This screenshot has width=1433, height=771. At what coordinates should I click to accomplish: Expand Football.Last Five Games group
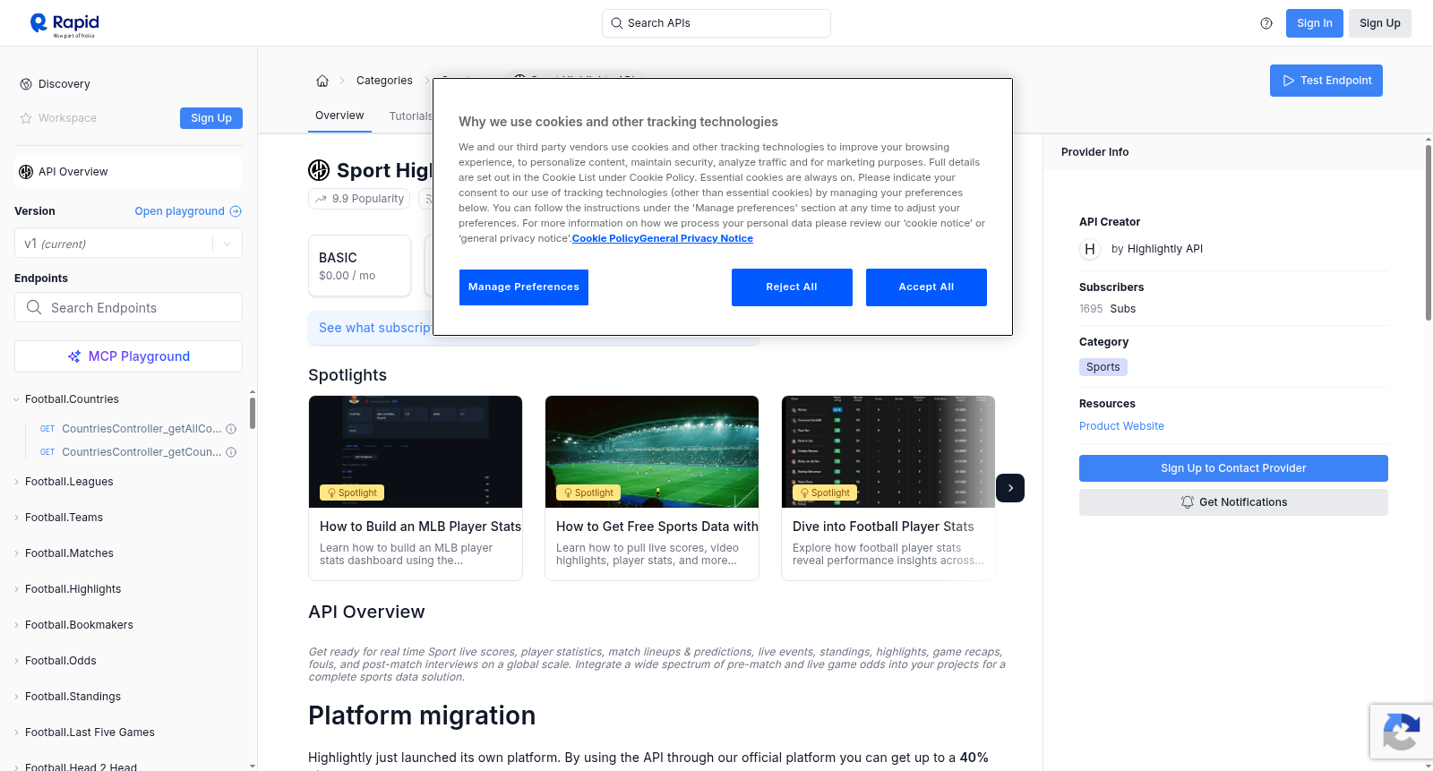click(x=16, y=732)
